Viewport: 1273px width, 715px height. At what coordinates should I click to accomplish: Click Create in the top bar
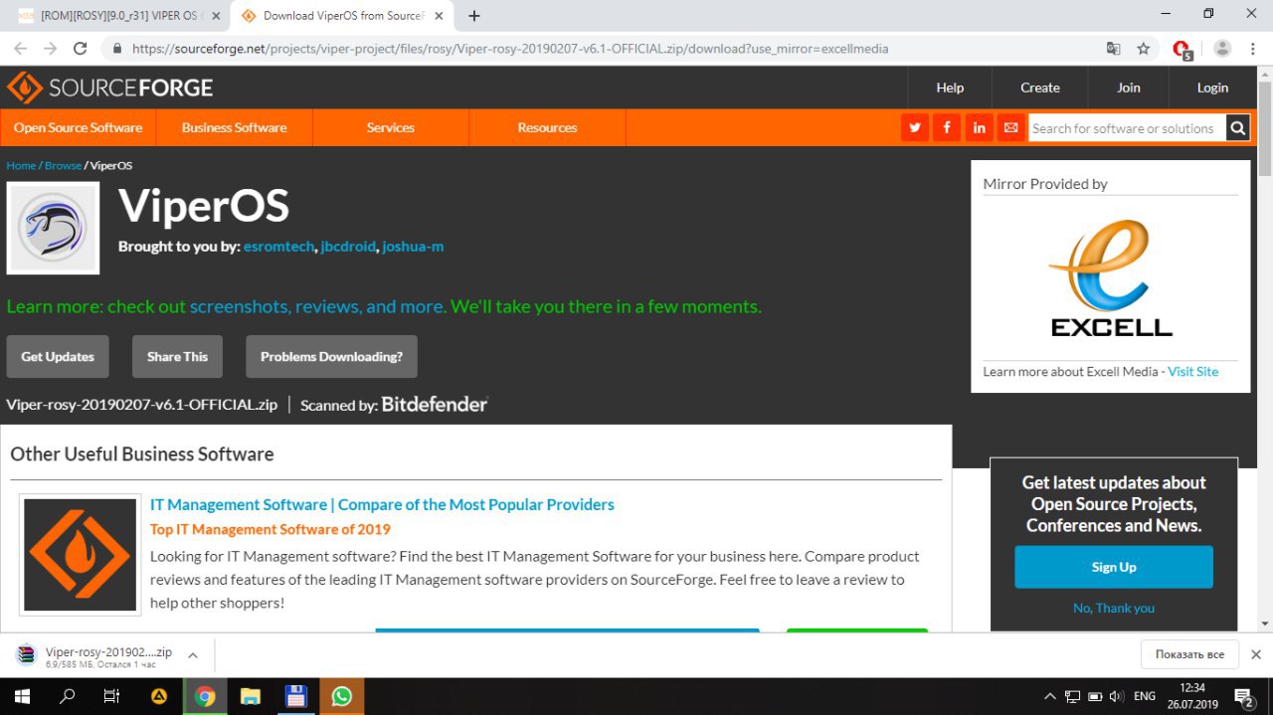click(x=1040, y=88)
